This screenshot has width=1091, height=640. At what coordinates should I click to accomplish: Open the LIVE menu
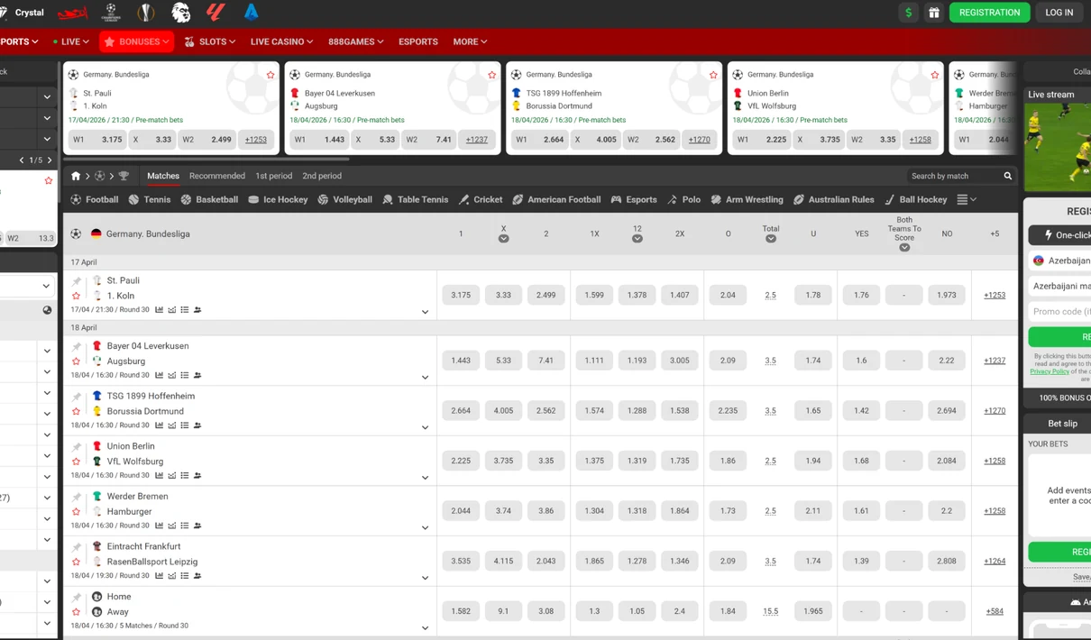[x=71, y=41]
